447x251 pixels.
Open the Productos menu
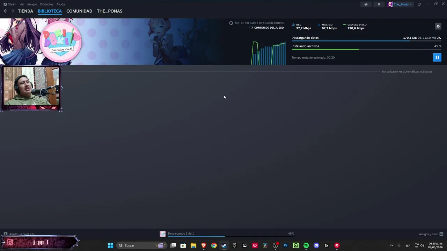tap(46, 4)
